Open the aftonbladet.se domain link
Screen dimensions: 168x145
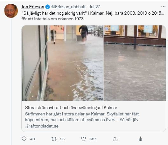[x=44, y=126]
